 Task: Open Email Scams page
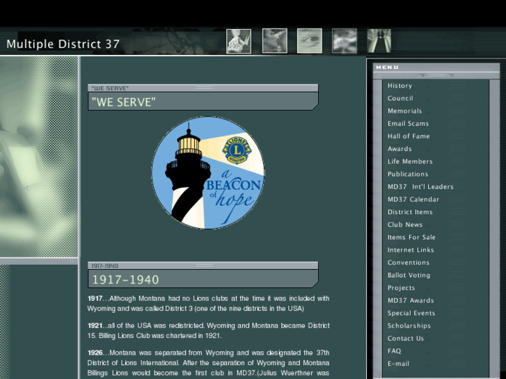[409, 124]
